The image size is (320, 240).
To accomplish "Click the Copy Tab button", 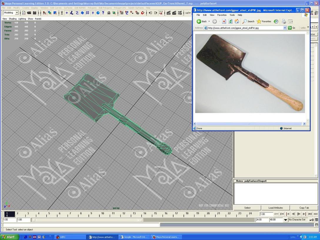I will (x=304, y=208).
